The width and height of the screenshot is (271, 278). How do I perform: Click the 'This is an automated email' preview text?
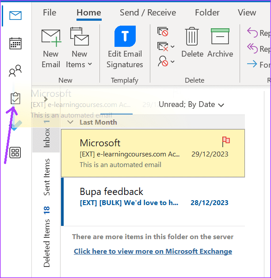[120, 165]
